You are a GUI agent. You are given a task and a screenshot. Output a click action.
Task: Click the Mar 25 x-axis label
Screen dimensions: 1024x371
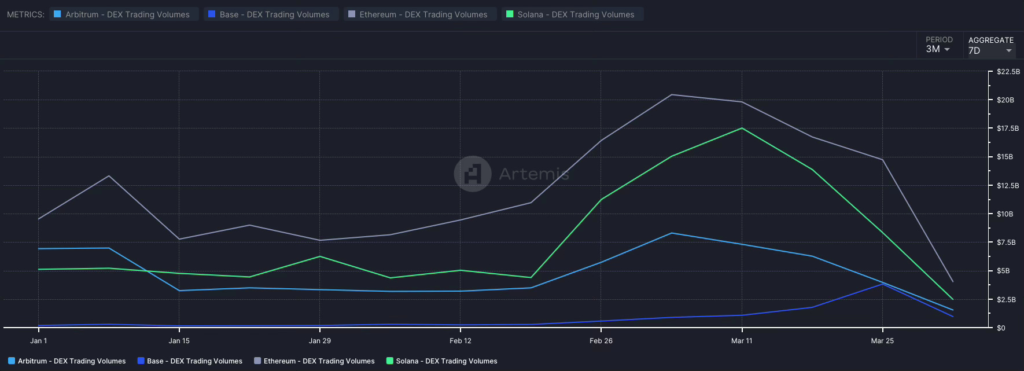[882, 341]
